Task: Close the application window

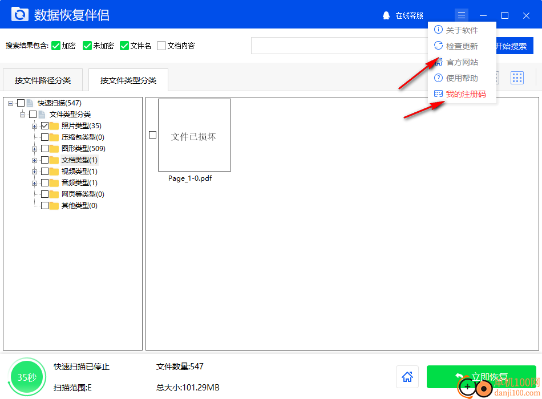Action: [526, 15]
